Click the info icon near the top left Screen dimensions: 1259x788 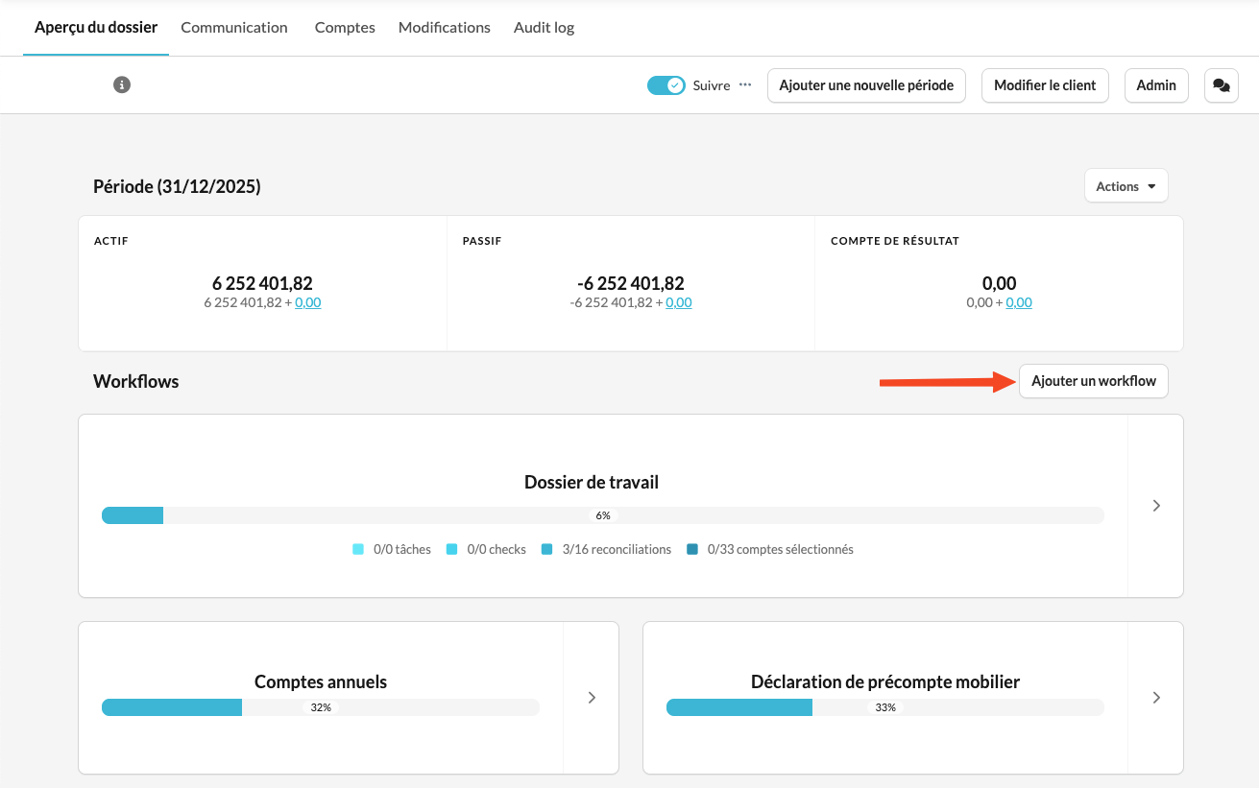tap(122, 84)
